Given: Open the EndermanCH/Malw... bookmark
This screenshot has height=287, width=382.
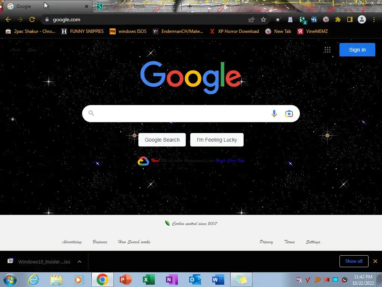Looking at the screenshot, I should 178,31.
